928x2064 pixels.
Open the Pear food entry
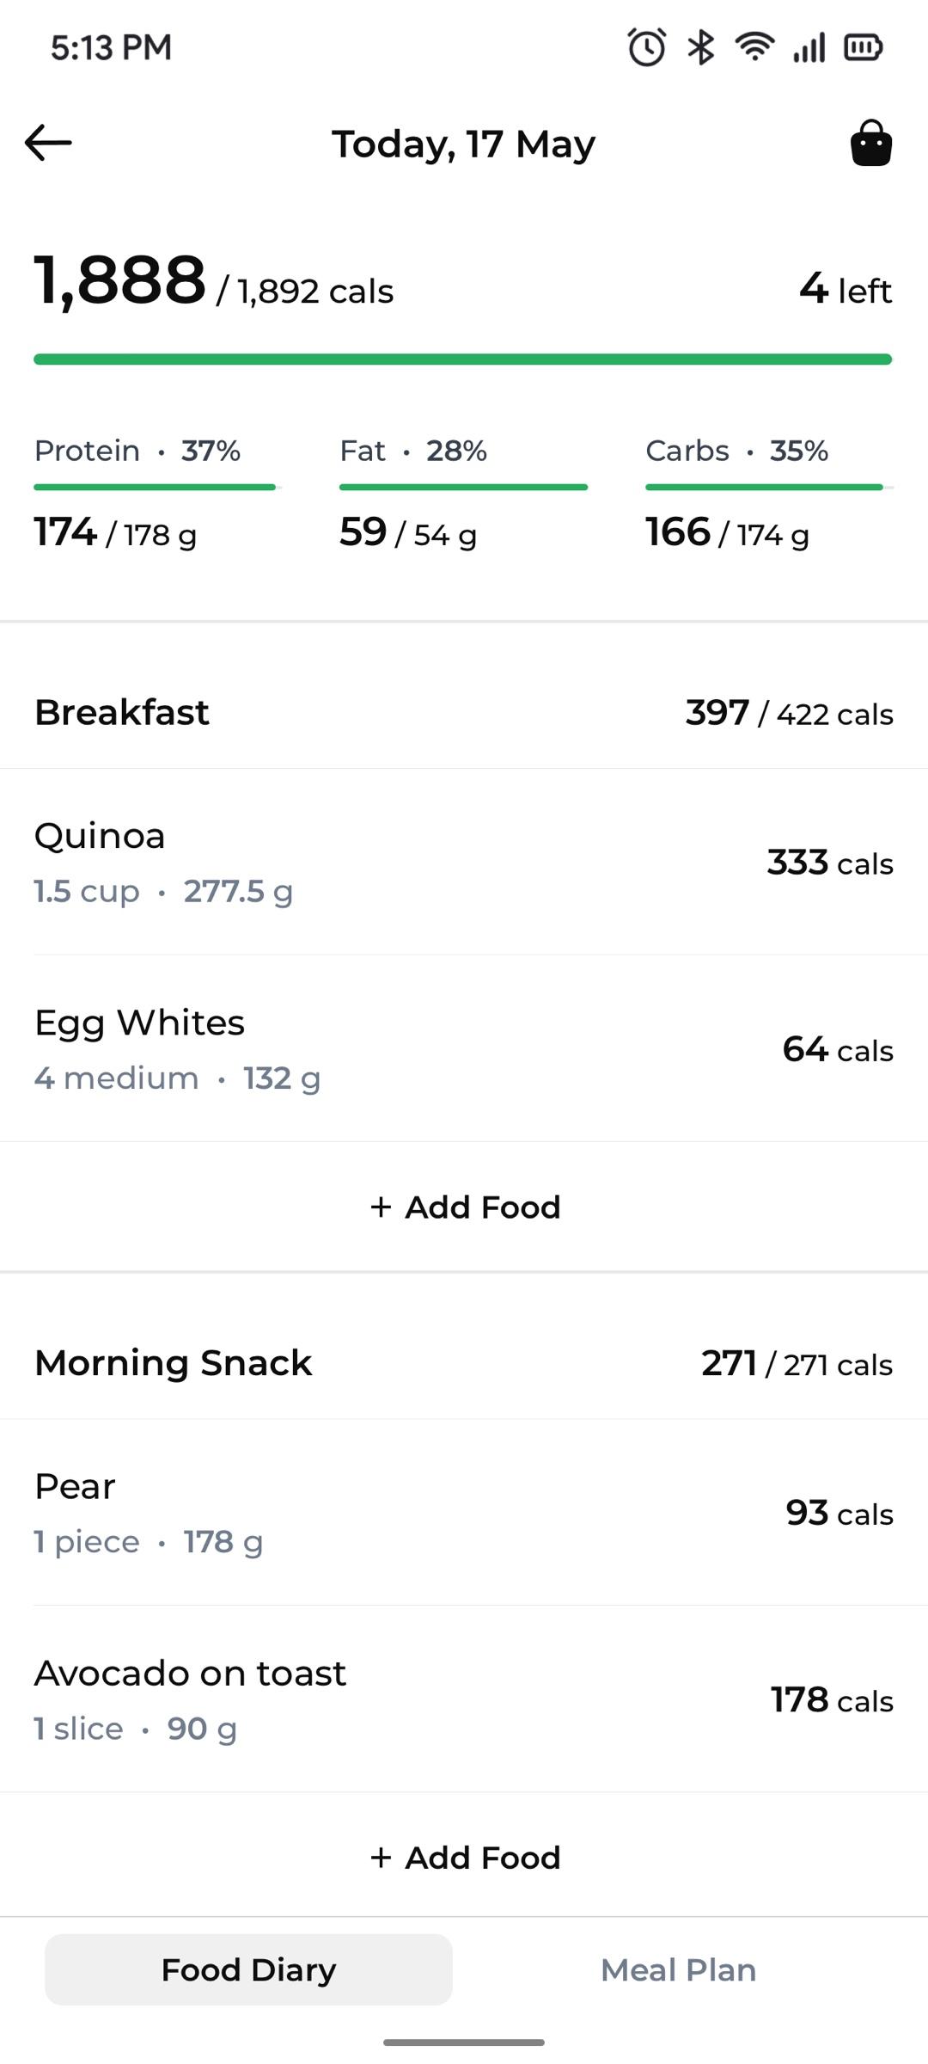[464, 1513]
